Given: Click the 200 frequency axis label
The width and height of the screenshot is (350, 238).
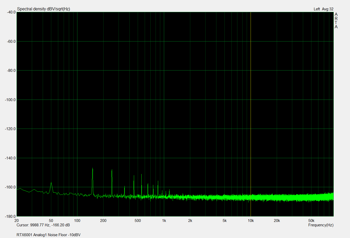Looking at the screenshot, I should [103, 221].
